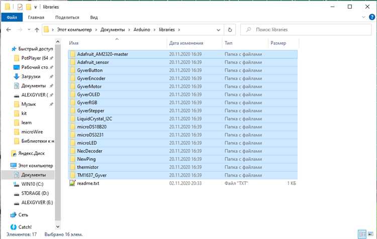Select the Adafruit_AM2320-master folder icon

(72, 54)
